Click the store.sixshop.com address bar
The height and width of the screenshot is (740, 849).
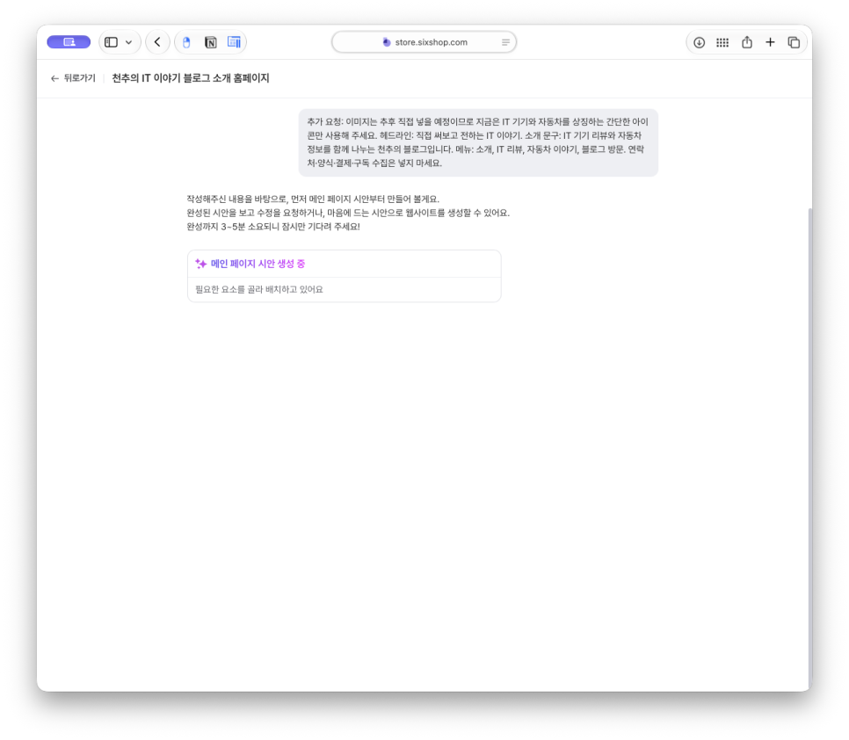[424, 42]
